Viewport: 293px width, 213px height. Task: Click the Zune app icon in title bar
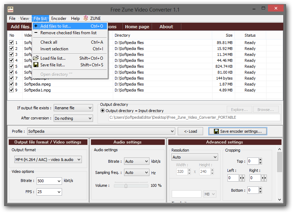pyautogui.click(x=10, y=9)
